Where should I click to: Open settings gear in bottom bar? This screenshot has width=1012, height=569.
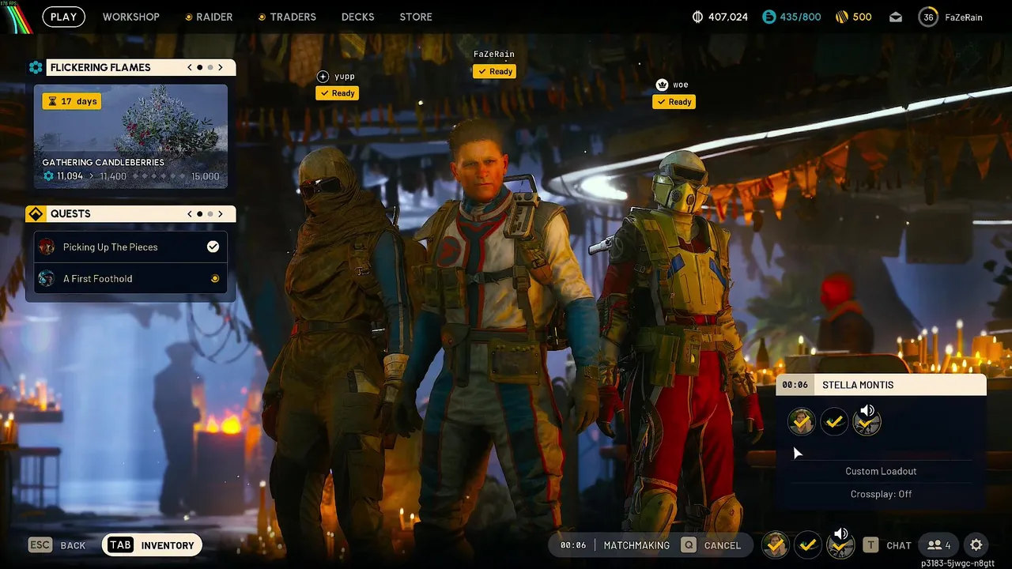point(976,545)
